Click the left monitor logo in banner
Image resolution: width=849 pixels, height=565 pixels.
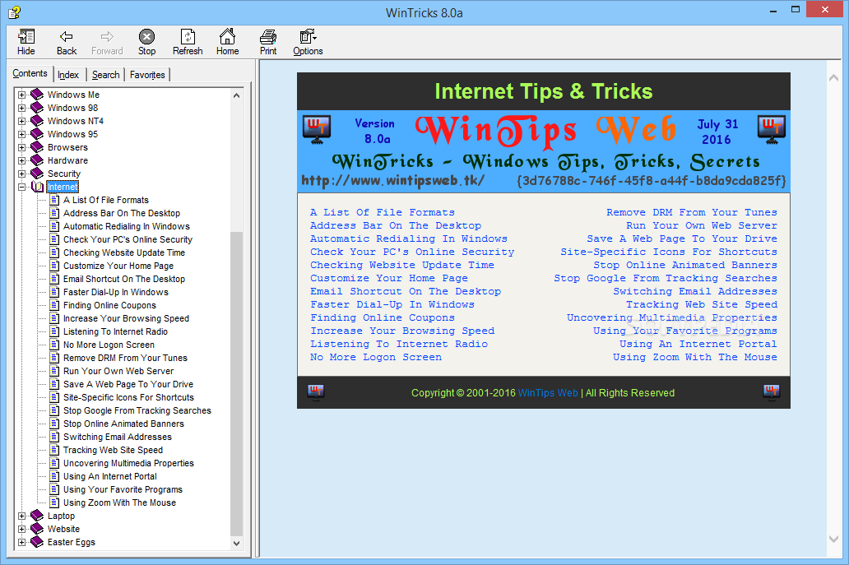[x=317, y=130]
